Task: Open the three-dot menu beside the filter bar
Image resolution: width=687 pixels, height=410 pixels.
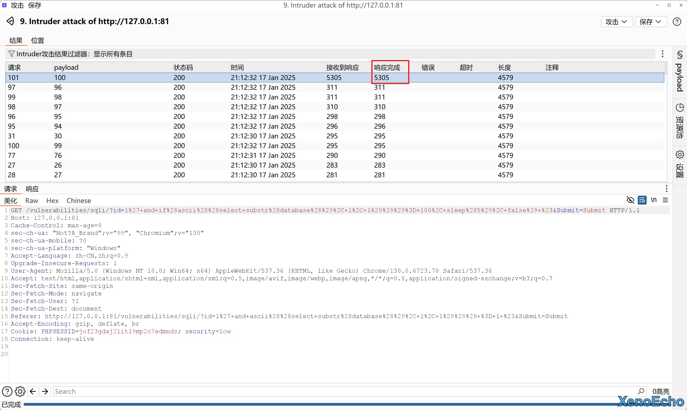Action: [x=662, y=54]
